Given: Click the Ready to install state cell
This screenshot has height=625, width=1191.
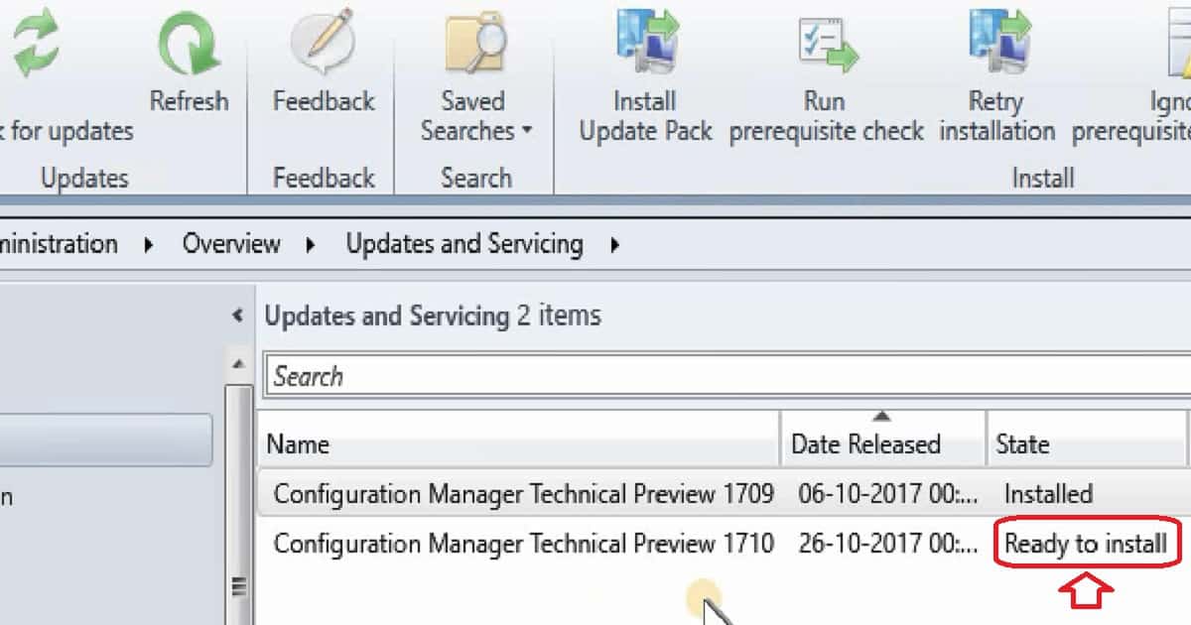Looking at the screenshot, I should point(1086,544).
